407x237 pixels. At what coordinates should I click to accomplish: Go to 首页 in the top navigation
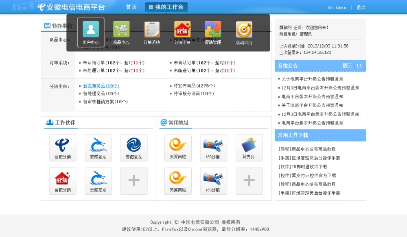(x=131, y=7)
